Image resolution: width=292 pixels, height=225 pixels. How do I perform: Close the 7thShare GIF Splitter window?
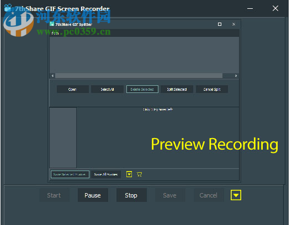233,24
